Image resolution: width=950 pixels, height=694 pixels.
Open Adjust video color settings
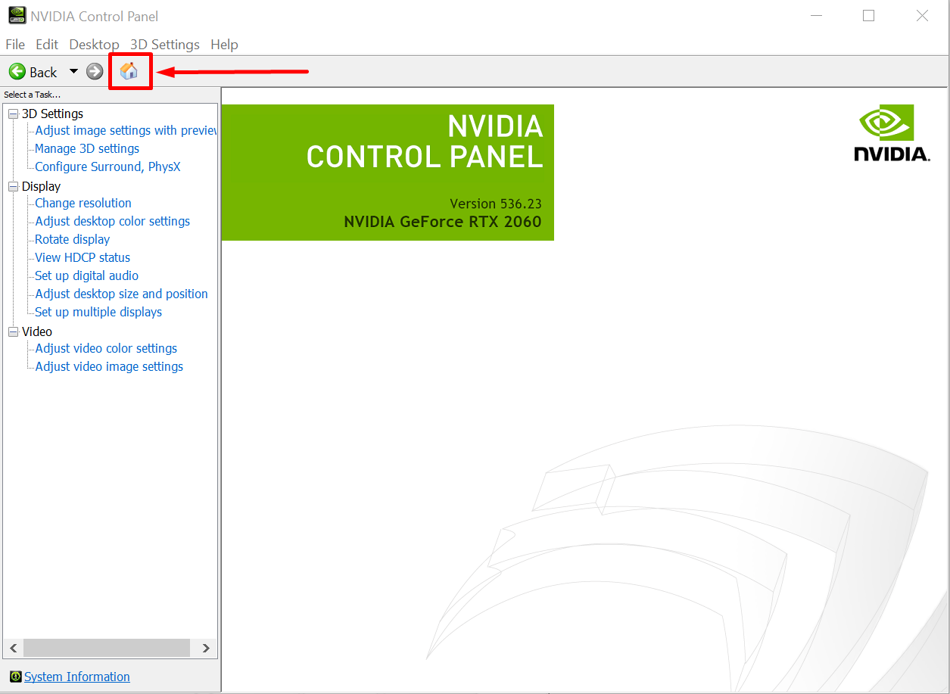[x=105, y=348]
